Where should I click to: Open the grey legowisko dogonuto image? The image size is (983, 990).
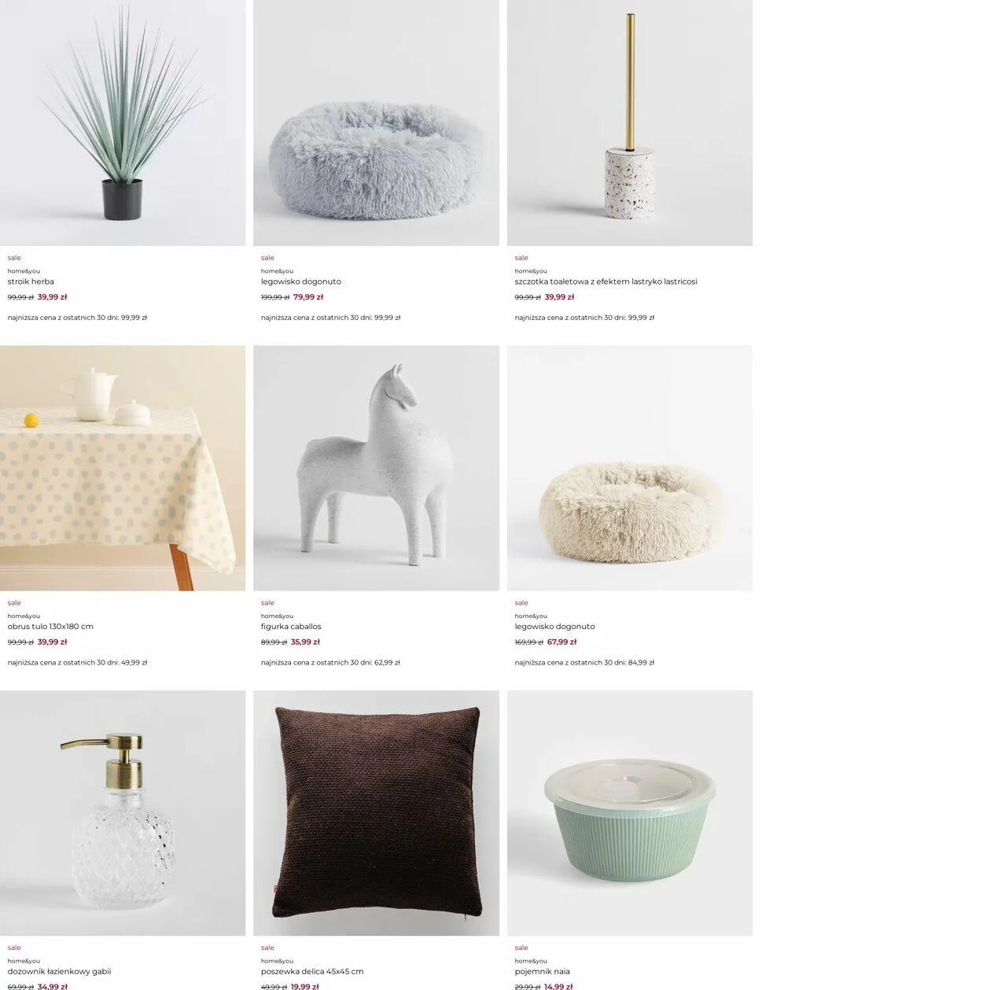click(376, 123)
